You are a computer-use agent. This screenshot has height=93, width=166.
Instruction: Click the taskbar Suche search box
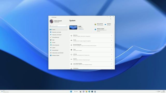coord(76,91)
